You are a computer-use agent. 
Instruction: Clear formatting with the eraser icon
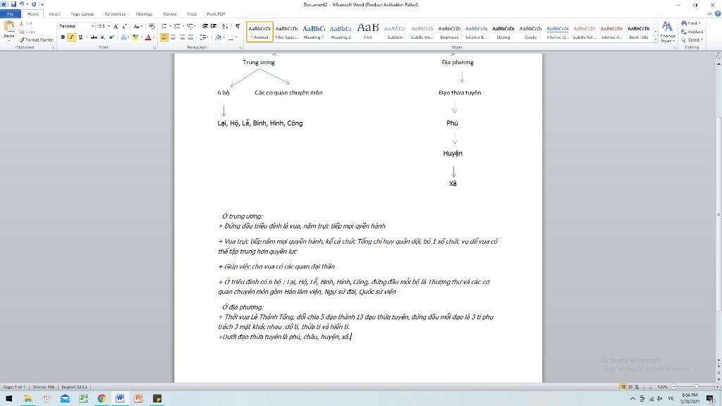coord(152,26)
